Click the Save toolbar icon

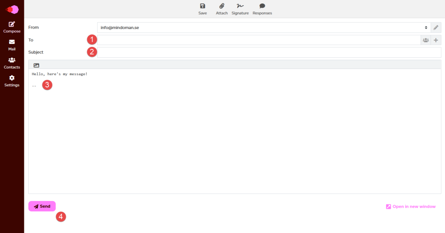click(203, 9)
